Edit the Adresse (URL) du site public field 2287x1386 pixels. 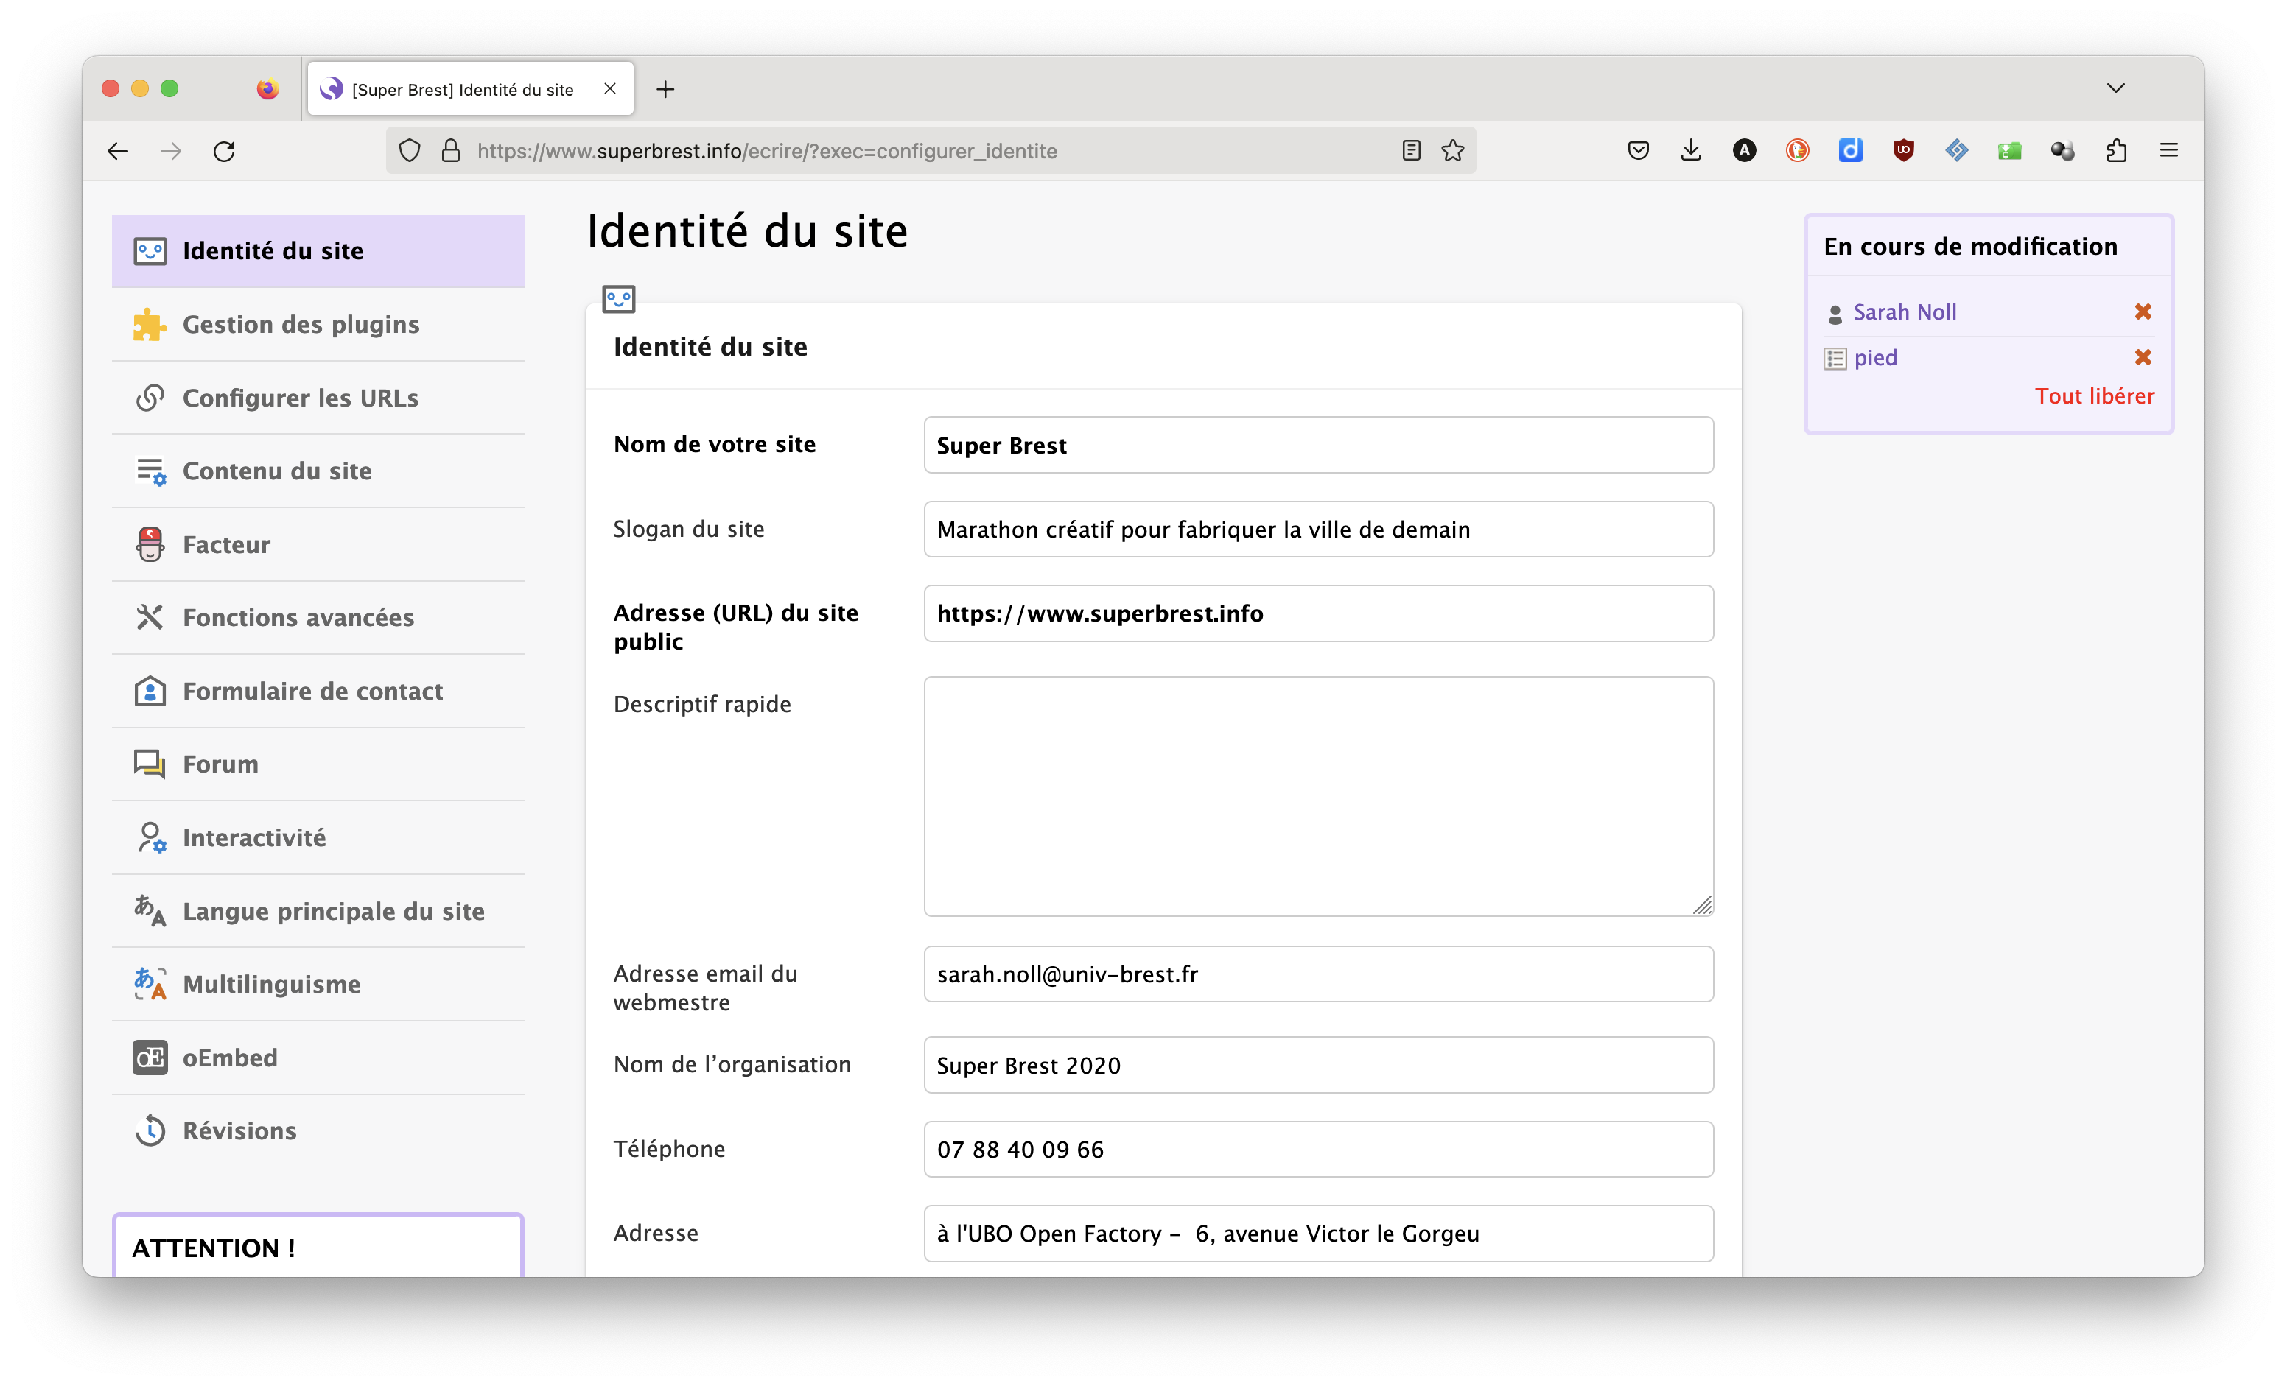coord(1318,613)
